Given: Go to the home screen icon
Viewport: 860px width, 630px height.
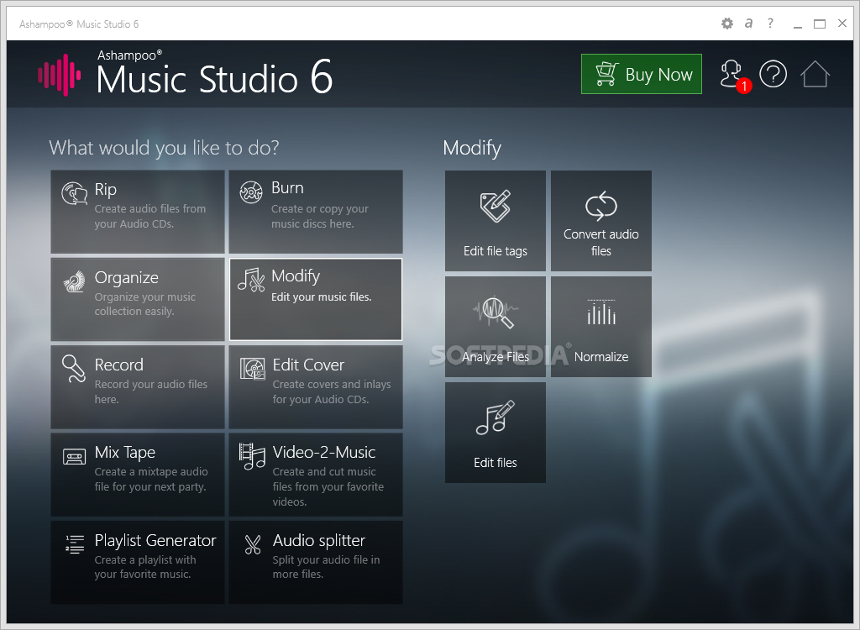Looking at the screenshot, I should pos(815,74).
